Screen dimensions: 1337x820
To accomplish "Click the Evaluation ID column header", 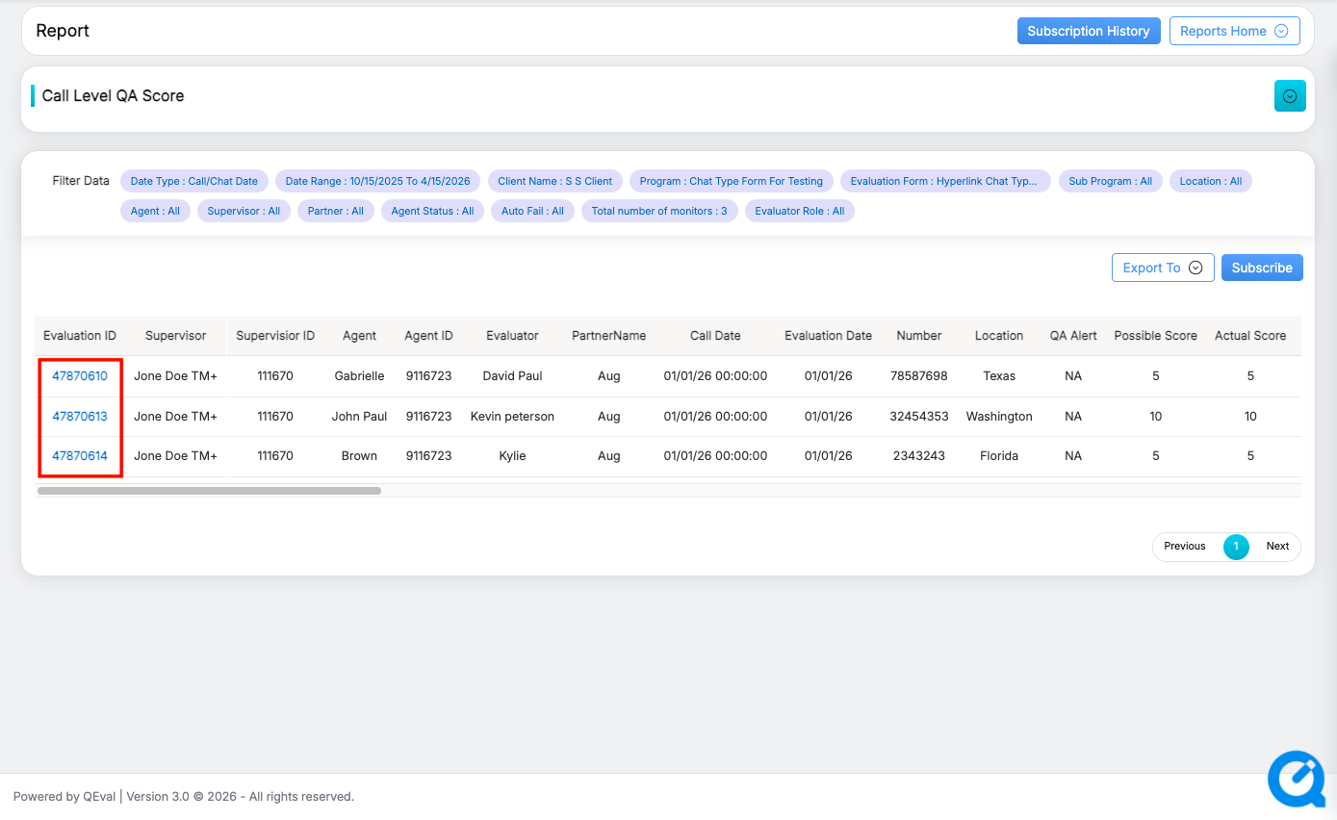I will click(x=80, y=336).
